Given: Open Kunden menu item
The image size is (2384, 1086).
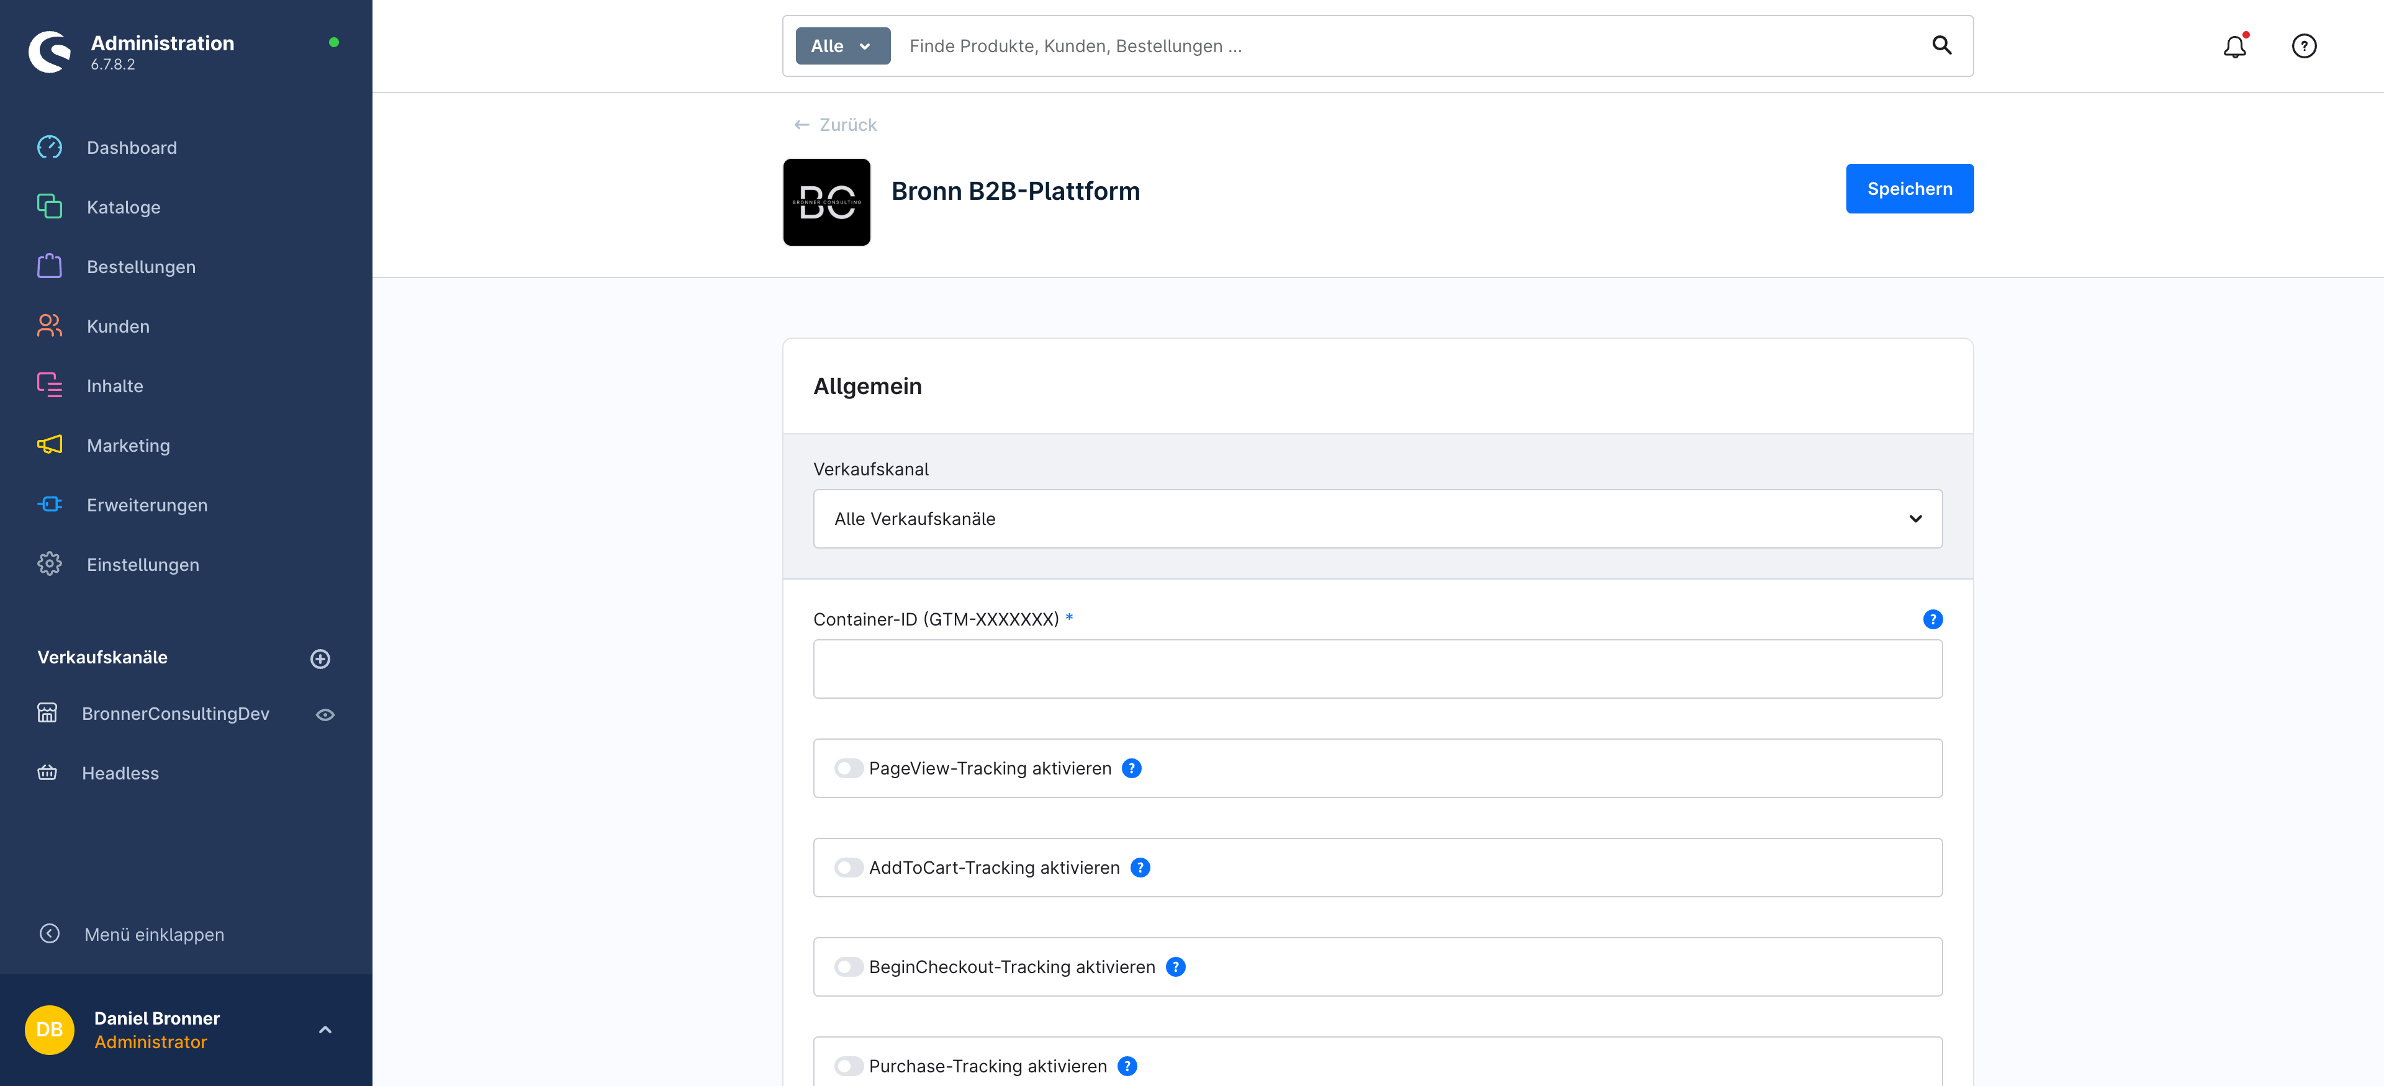Looking at the screenshot, I should click(x=119, y=326).
